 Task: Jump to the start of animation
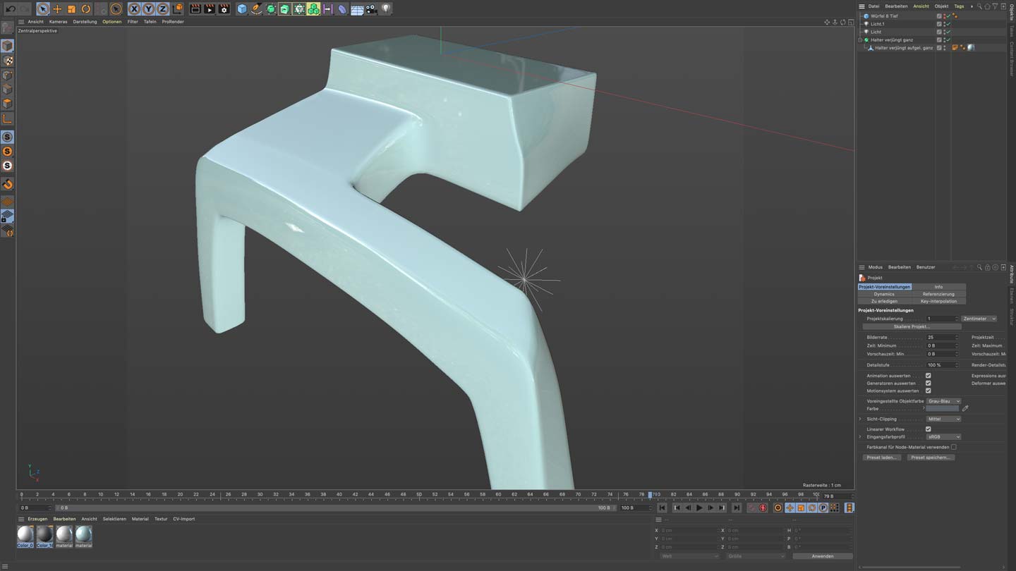pos(662,508)
